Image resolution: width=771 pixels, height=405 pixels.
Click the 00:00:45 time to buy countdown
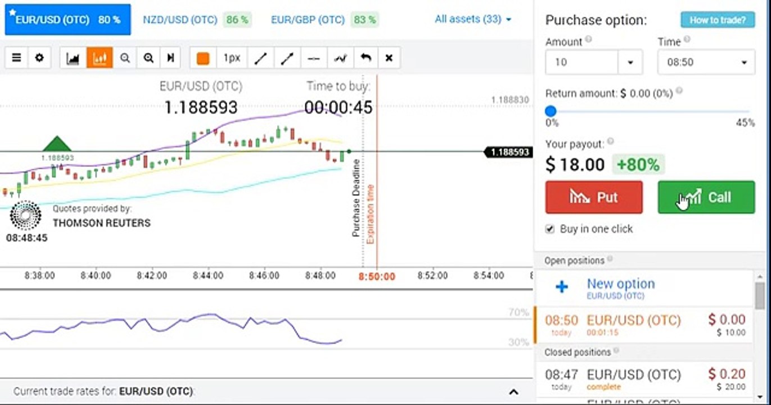pos(338,107)
